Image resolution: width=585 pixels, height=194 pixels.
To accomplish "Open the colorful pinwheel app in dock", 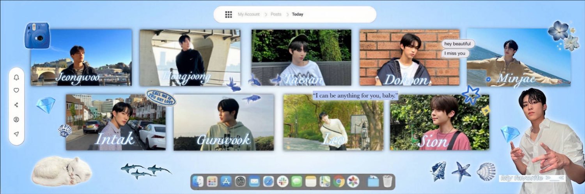I will click(x=353, y=181).
